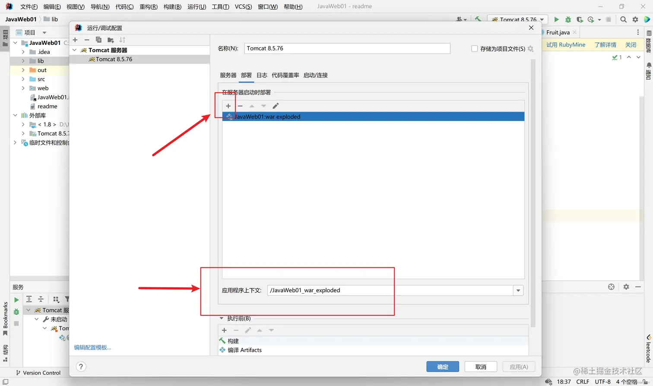Open Bookmarks sidebar tool window
This screenshot has width=653, height=386.
pos(5,318)
